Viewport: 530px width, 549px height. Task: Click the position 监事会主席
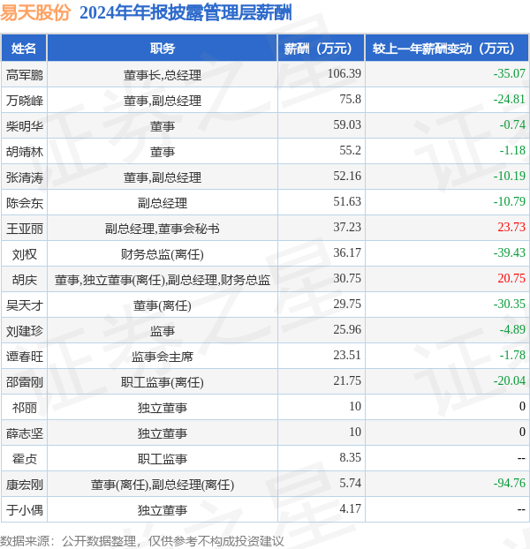coord(163,357)
